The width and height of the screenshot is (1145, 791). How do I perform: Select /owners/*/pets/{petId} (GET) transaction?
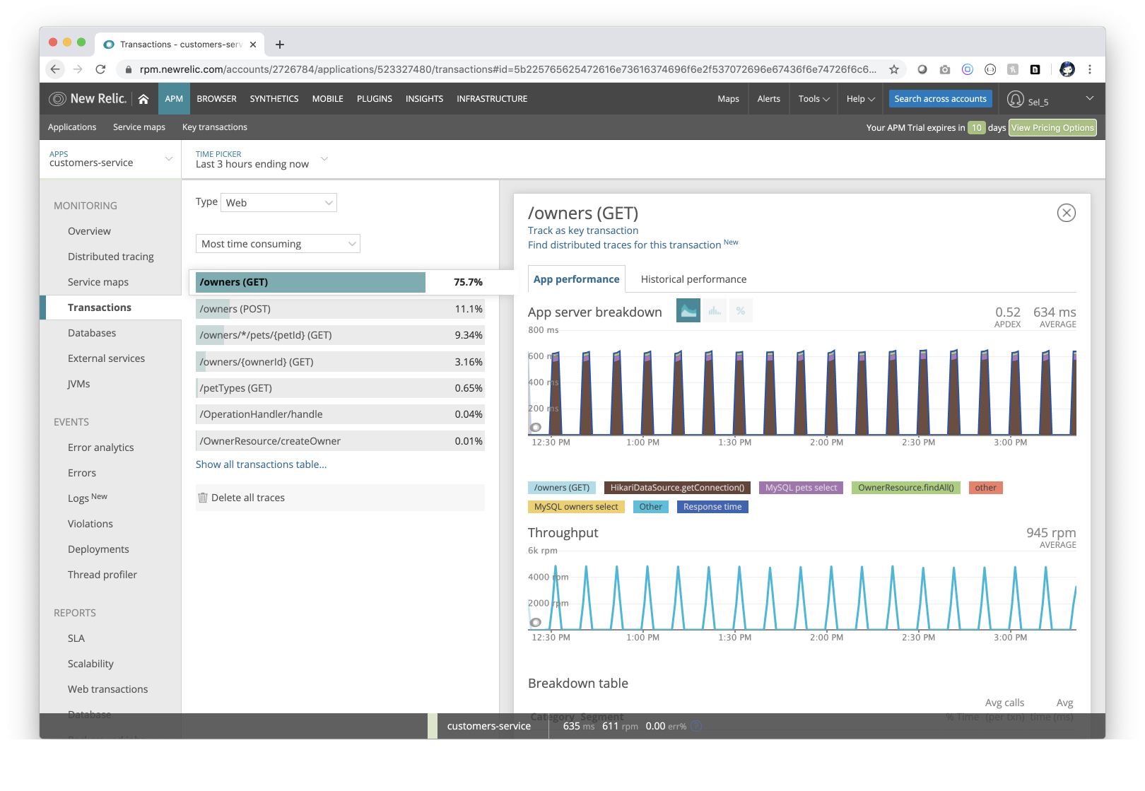(340, 335)
